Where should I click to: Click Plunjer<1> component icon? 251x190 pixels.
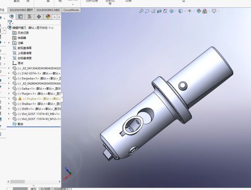point(15,93)
